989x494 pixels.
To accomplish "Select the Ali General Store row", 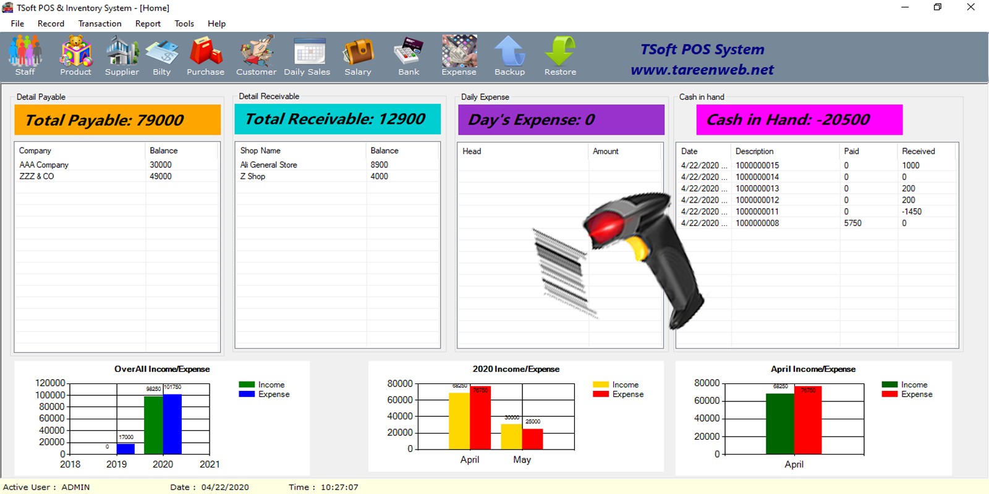I will coord(337,165).
